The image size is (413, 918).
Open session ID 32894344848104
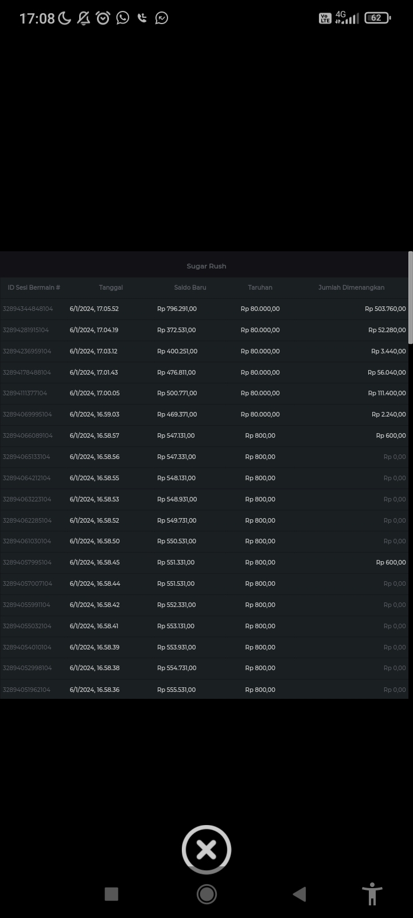click(x=28, y=309)
